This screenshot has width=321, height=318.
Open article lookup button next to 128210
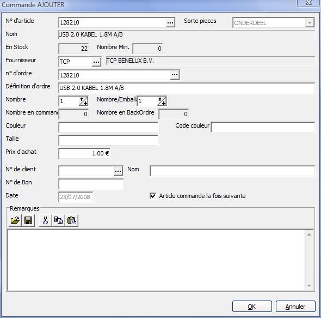(170, 22)
